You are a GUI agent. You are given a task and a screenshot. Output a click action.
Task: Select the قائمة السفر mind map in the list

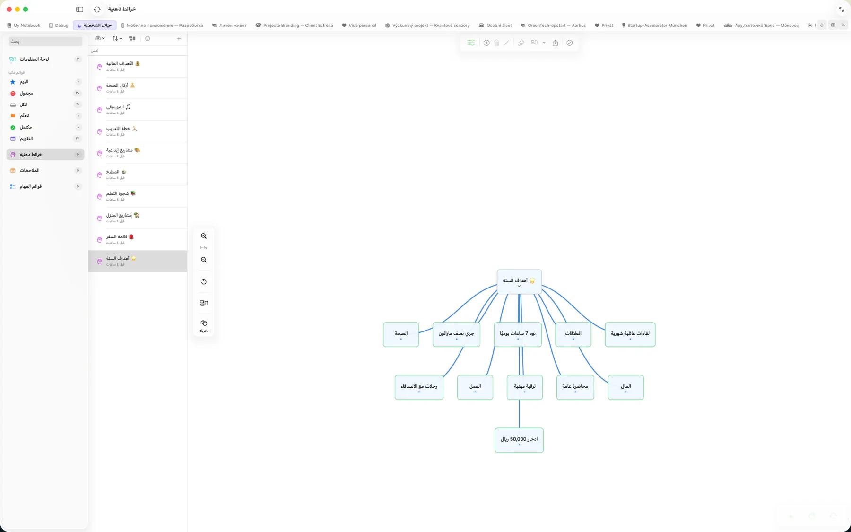pos(138,240)
